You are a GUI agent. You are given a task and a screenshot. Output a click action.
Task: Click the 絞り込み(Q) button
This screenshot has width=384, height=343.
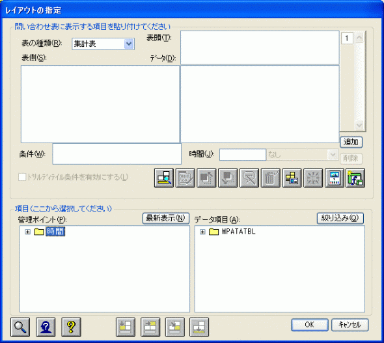pos(340,218)
